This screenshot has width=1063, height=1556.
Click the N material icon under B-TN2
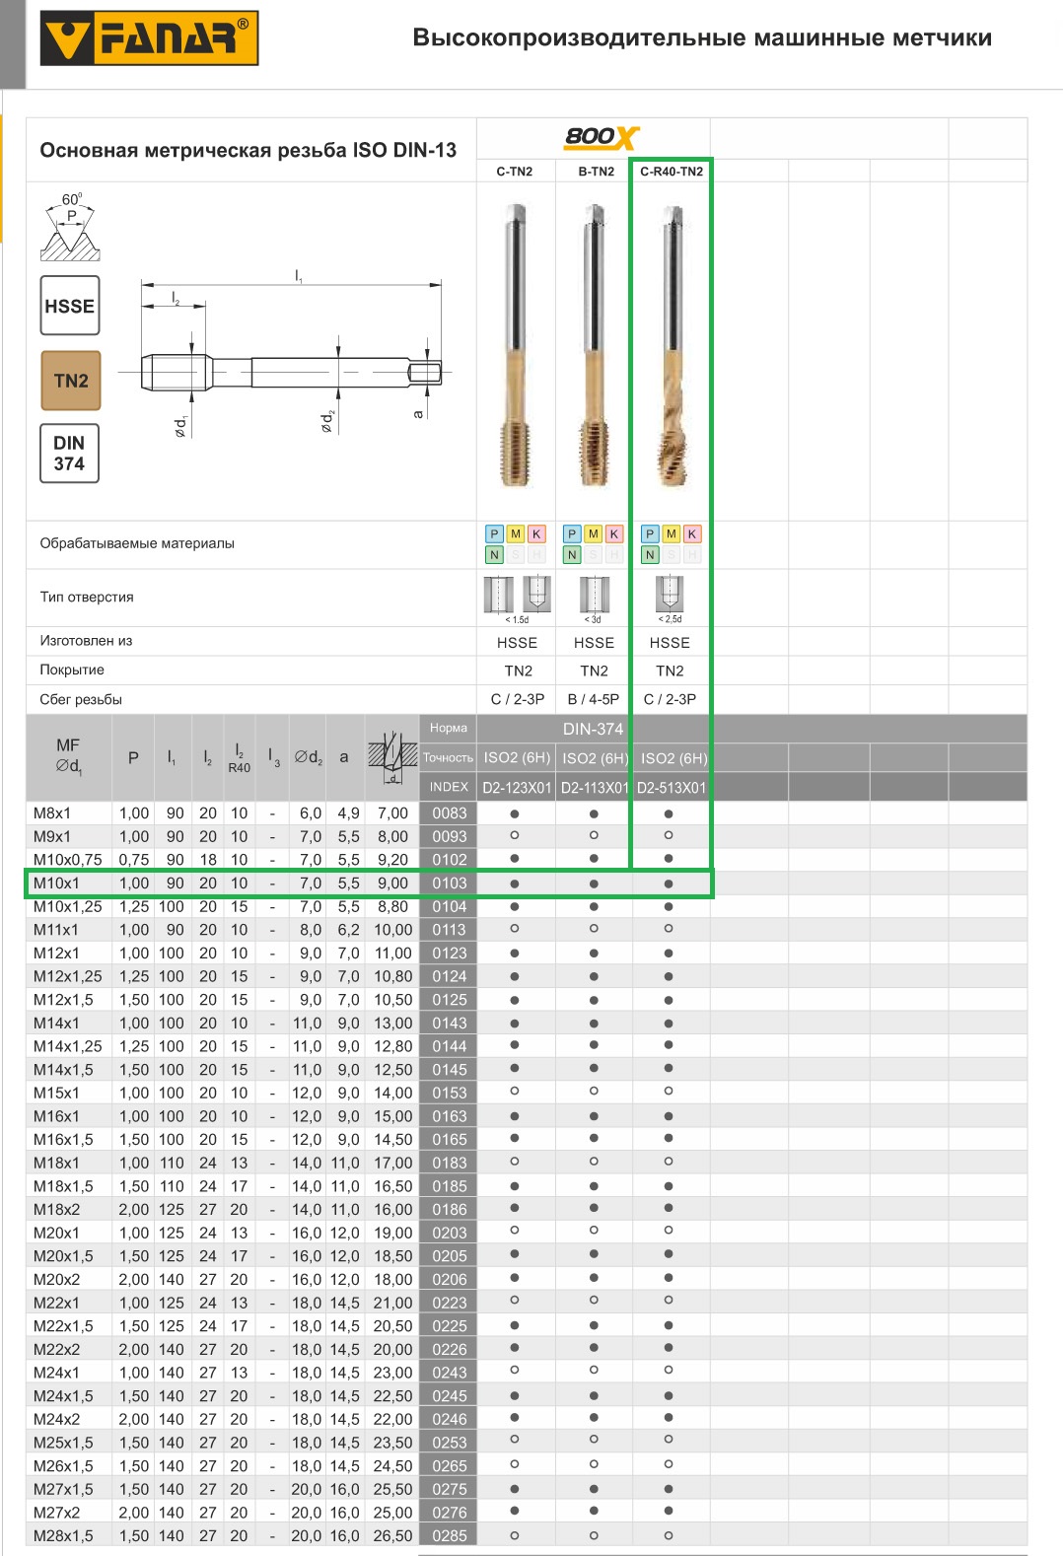click(571, 555)
